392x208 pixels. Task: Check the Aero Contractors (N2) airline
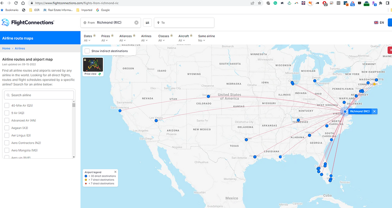(x=7, y=143)
